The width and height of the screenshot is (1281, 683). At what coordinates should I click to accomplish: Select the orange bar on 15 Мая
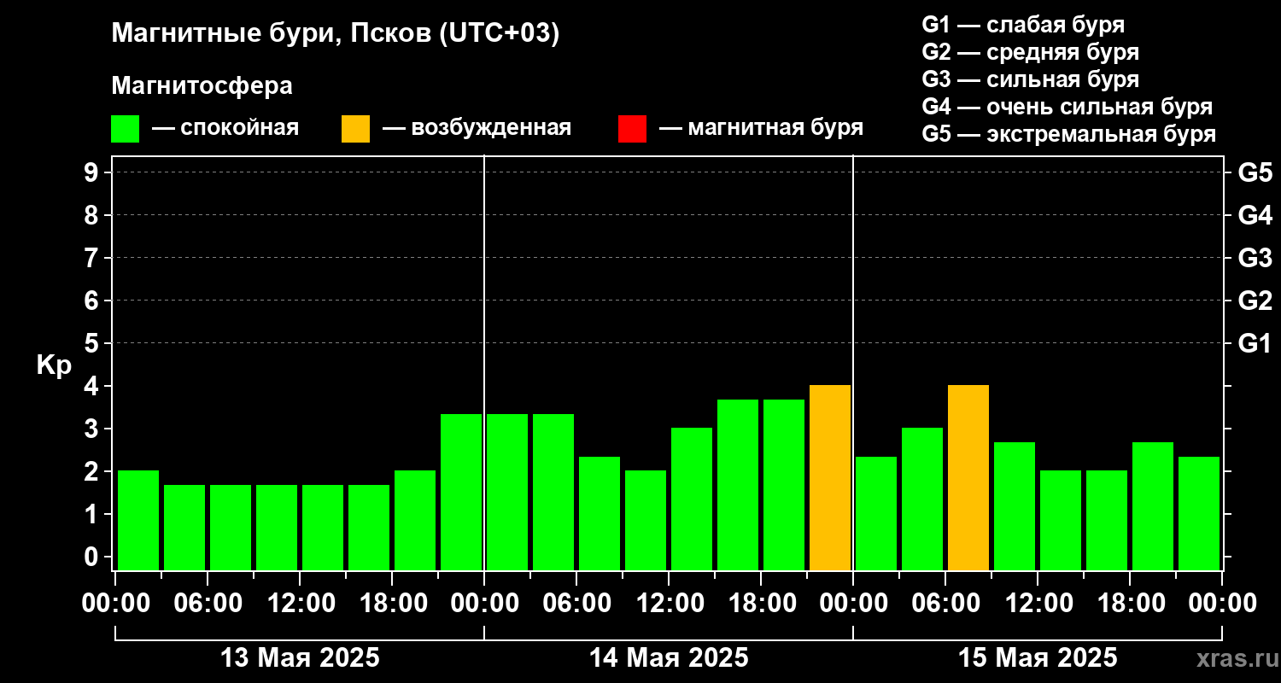pos(968,477)
